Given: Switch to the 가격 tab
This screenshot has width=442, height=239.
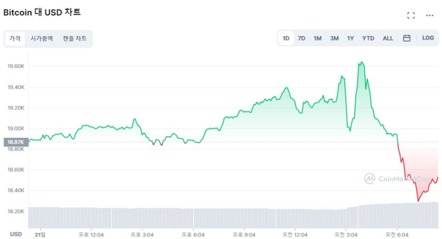Looking at the screenshot, I should pyautogui.click(x=14, y=39).
